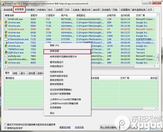The image size is (163, 132).
Task: Click the Chrome icon for PID 5656
Action: [x=6, y=22]
